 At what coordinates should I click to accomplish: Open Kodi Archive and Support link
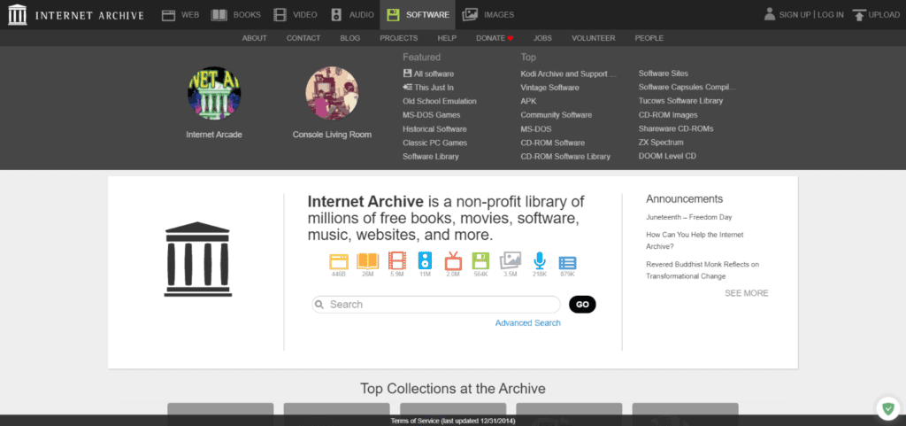pos(569,74)
